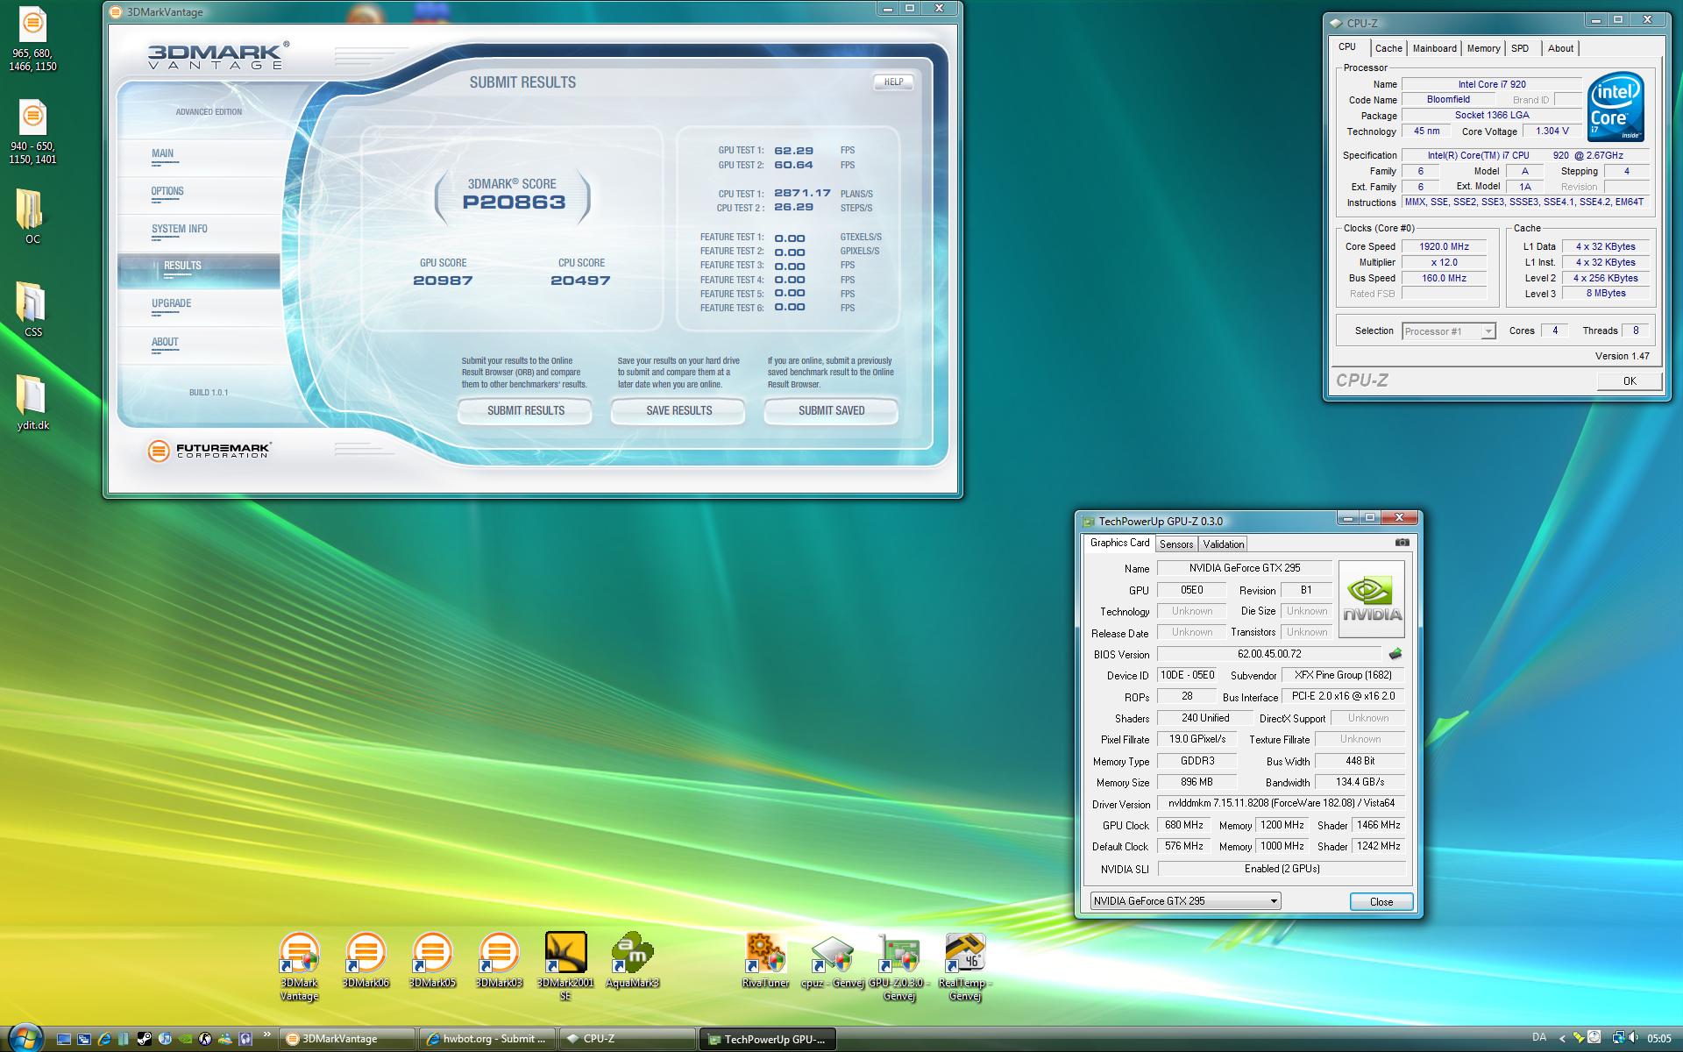Open the RivaTuner desktop shortcut
The image size is (1683, 1052).
point(765,961)
